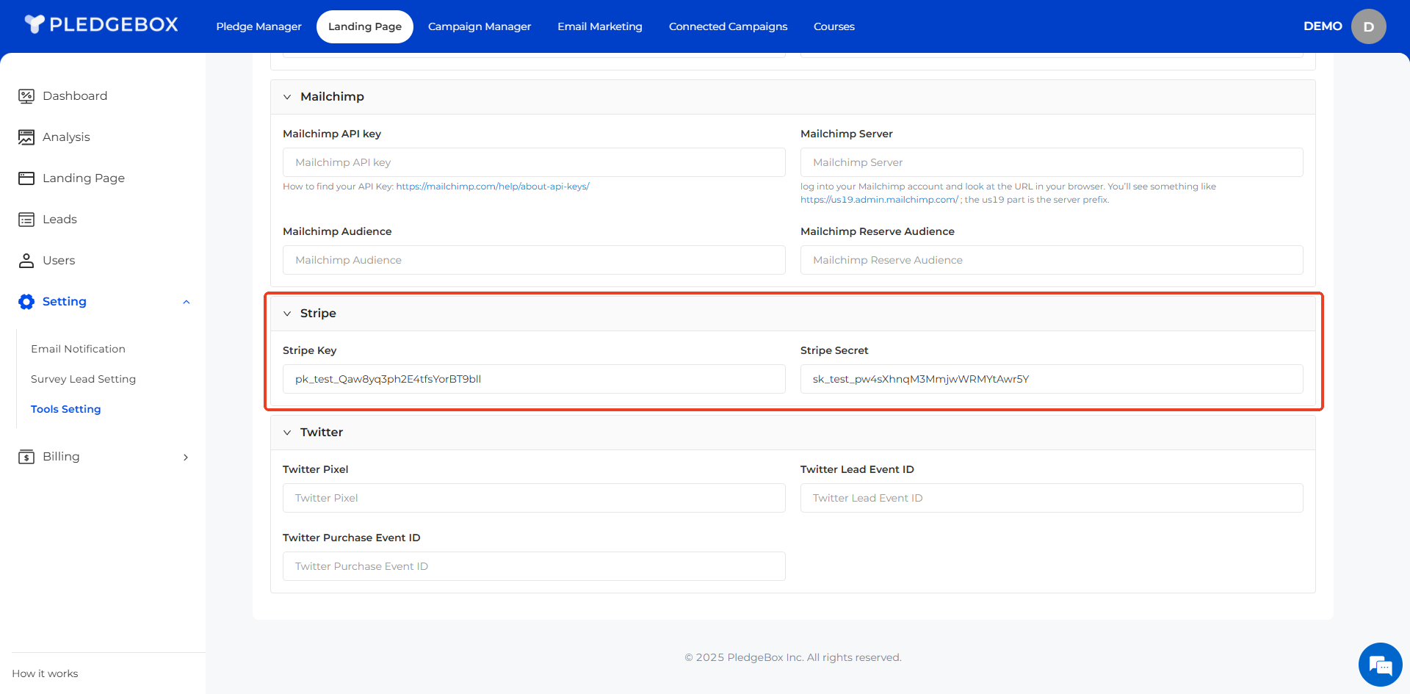Viewport: 1410px width, 694px height.
Task: Click the Landing Page sidebar icon
Action: pos(26,178)
